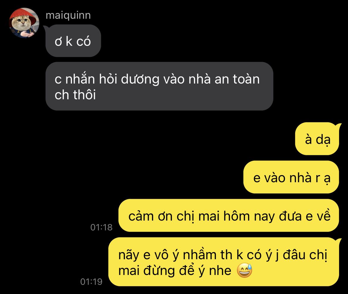The width and height of the screenshot is (348, 294).
Task: Click the word 'dương' in gray message
Action: click(x=140, y=79)
